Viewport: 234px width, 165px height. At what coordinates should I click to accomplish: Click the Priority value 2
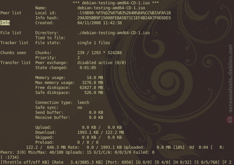(78, 58)
